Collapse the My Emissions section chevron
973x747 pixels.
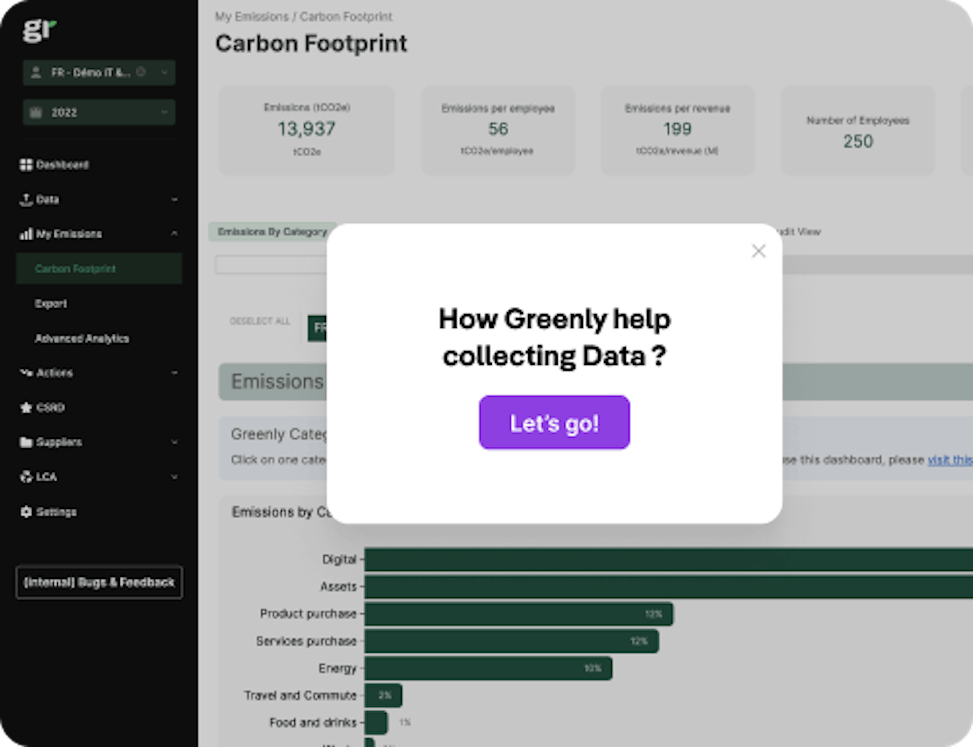[174, 233]
